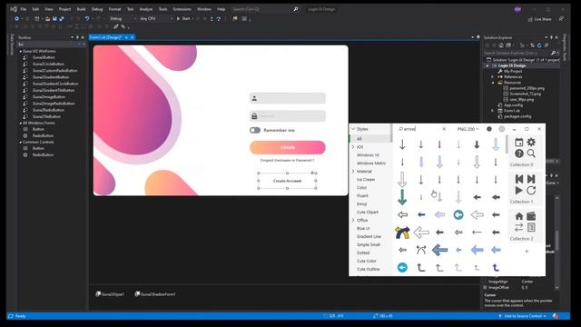
Task: Click the user icon in the username field
Action: click(x=254, y=98)
